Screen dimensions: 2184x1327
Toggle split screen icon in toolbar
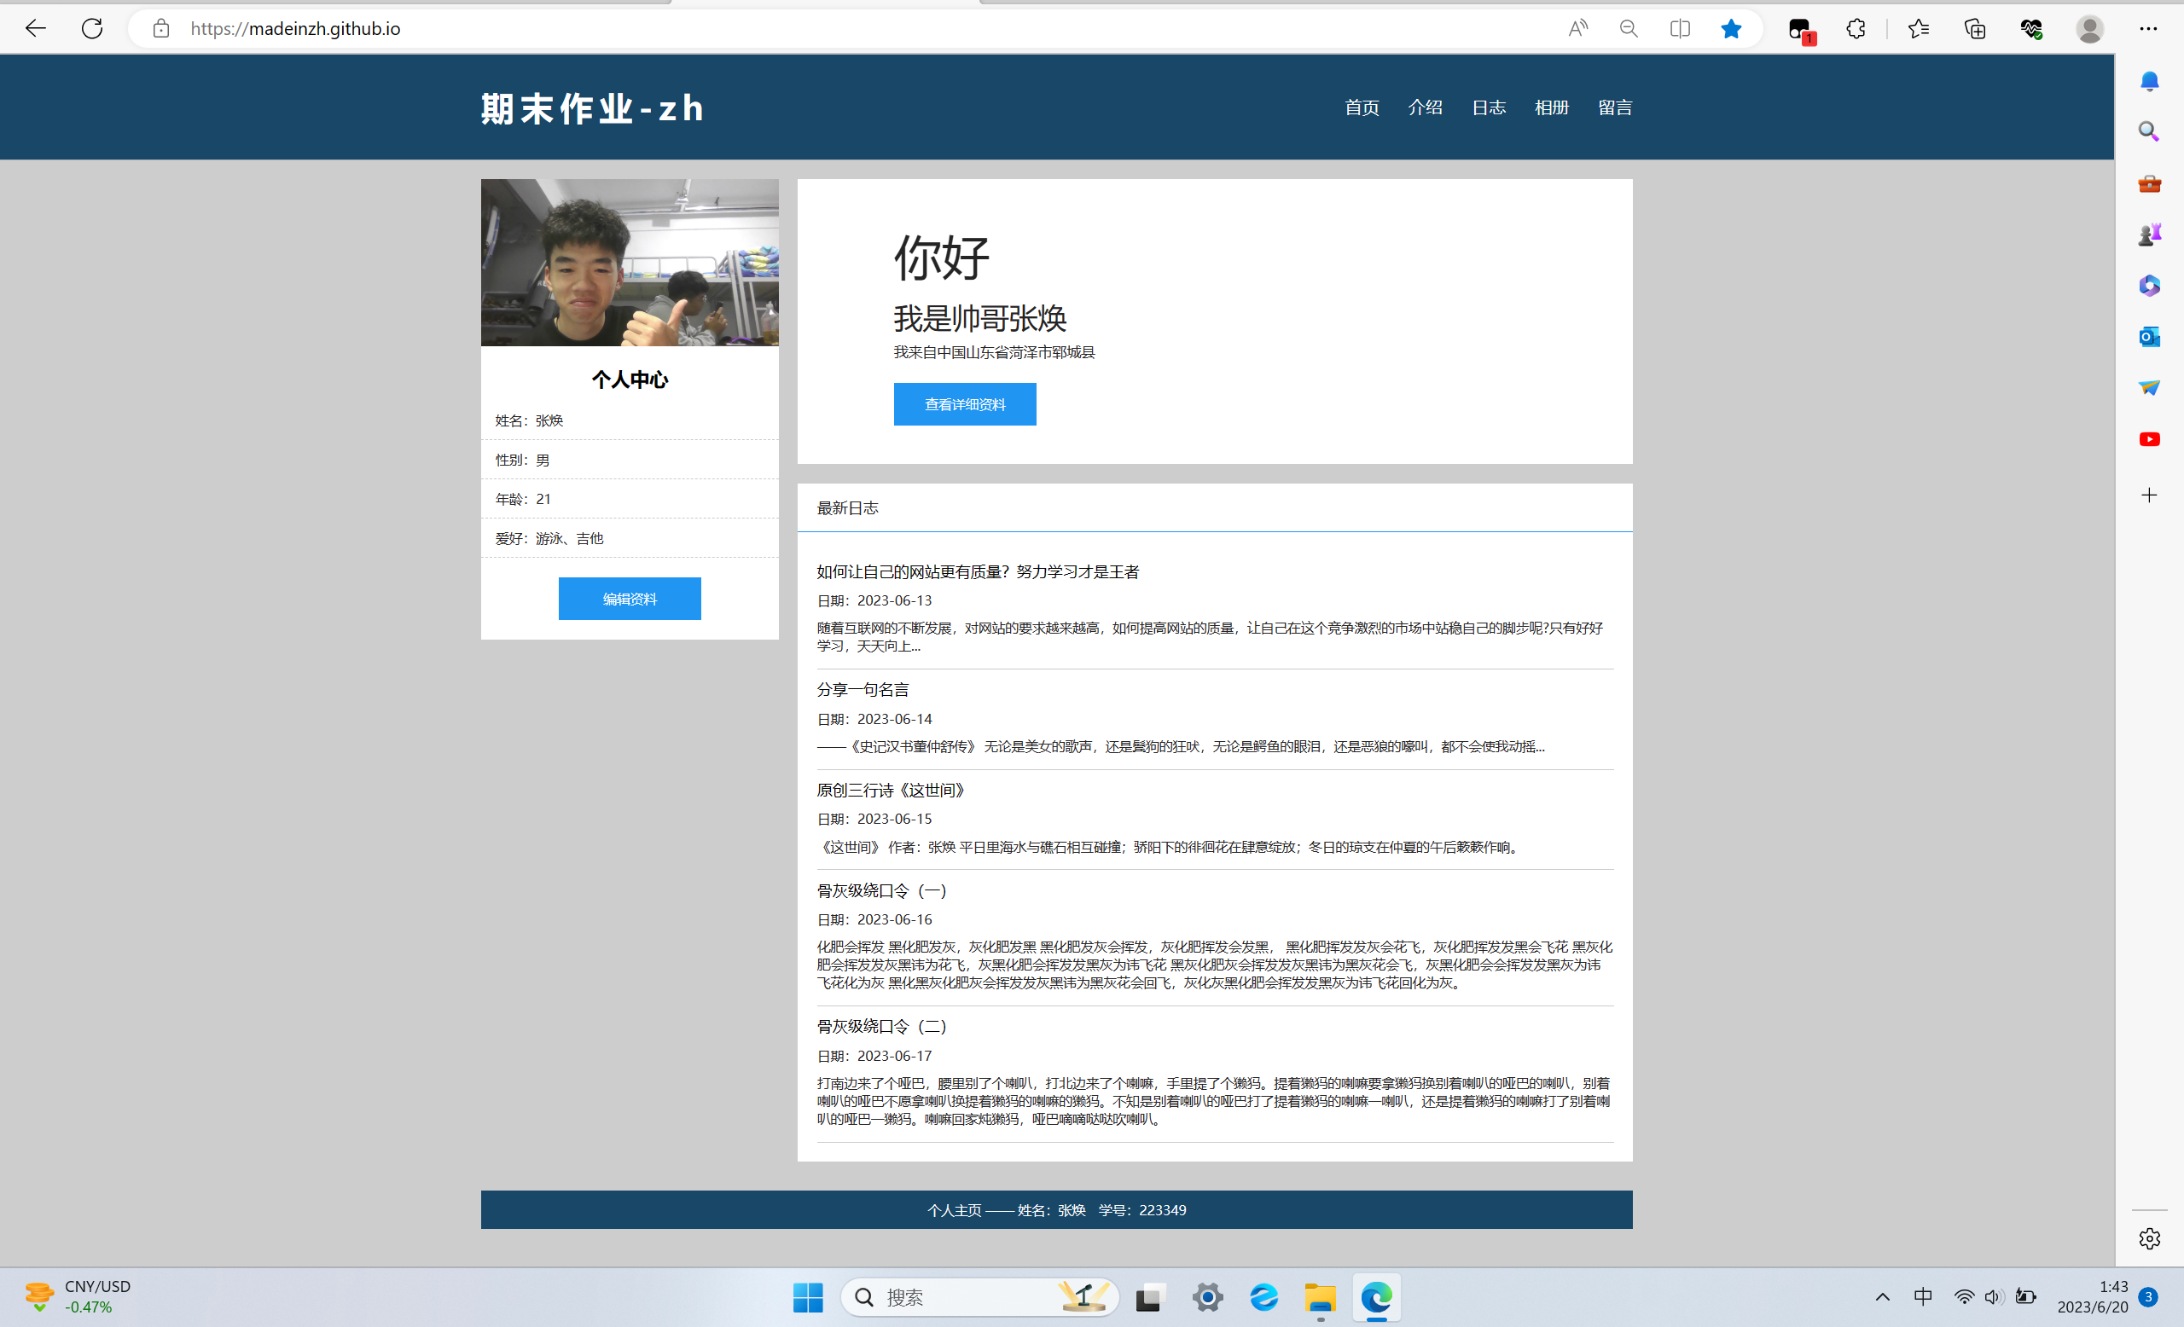(1680, 28)
